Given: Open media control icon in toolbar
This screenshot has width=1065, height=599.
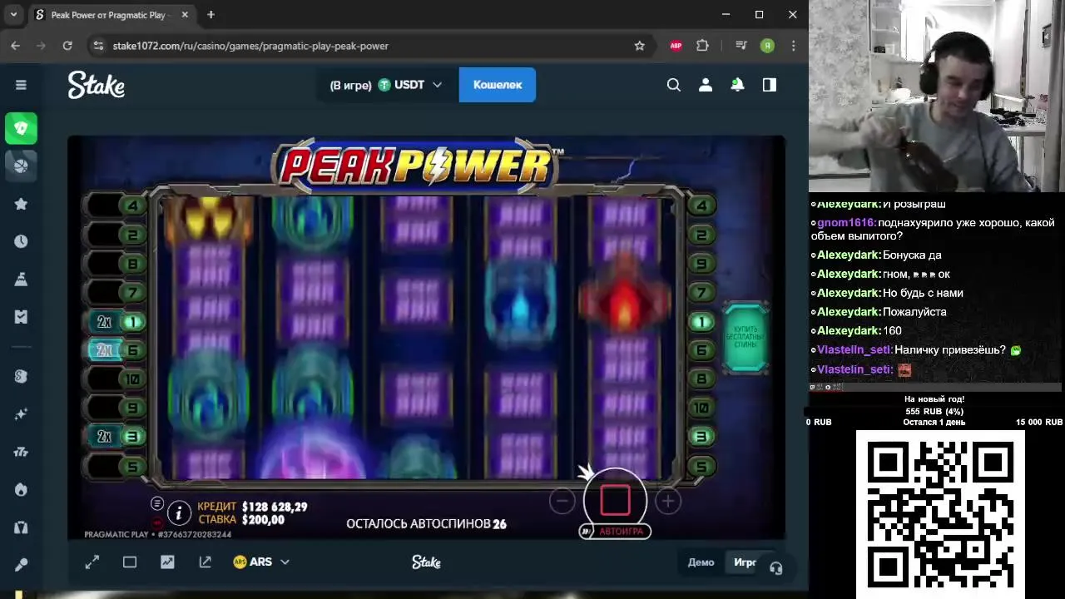Looking at the screenshot, I should pos(741,46).
